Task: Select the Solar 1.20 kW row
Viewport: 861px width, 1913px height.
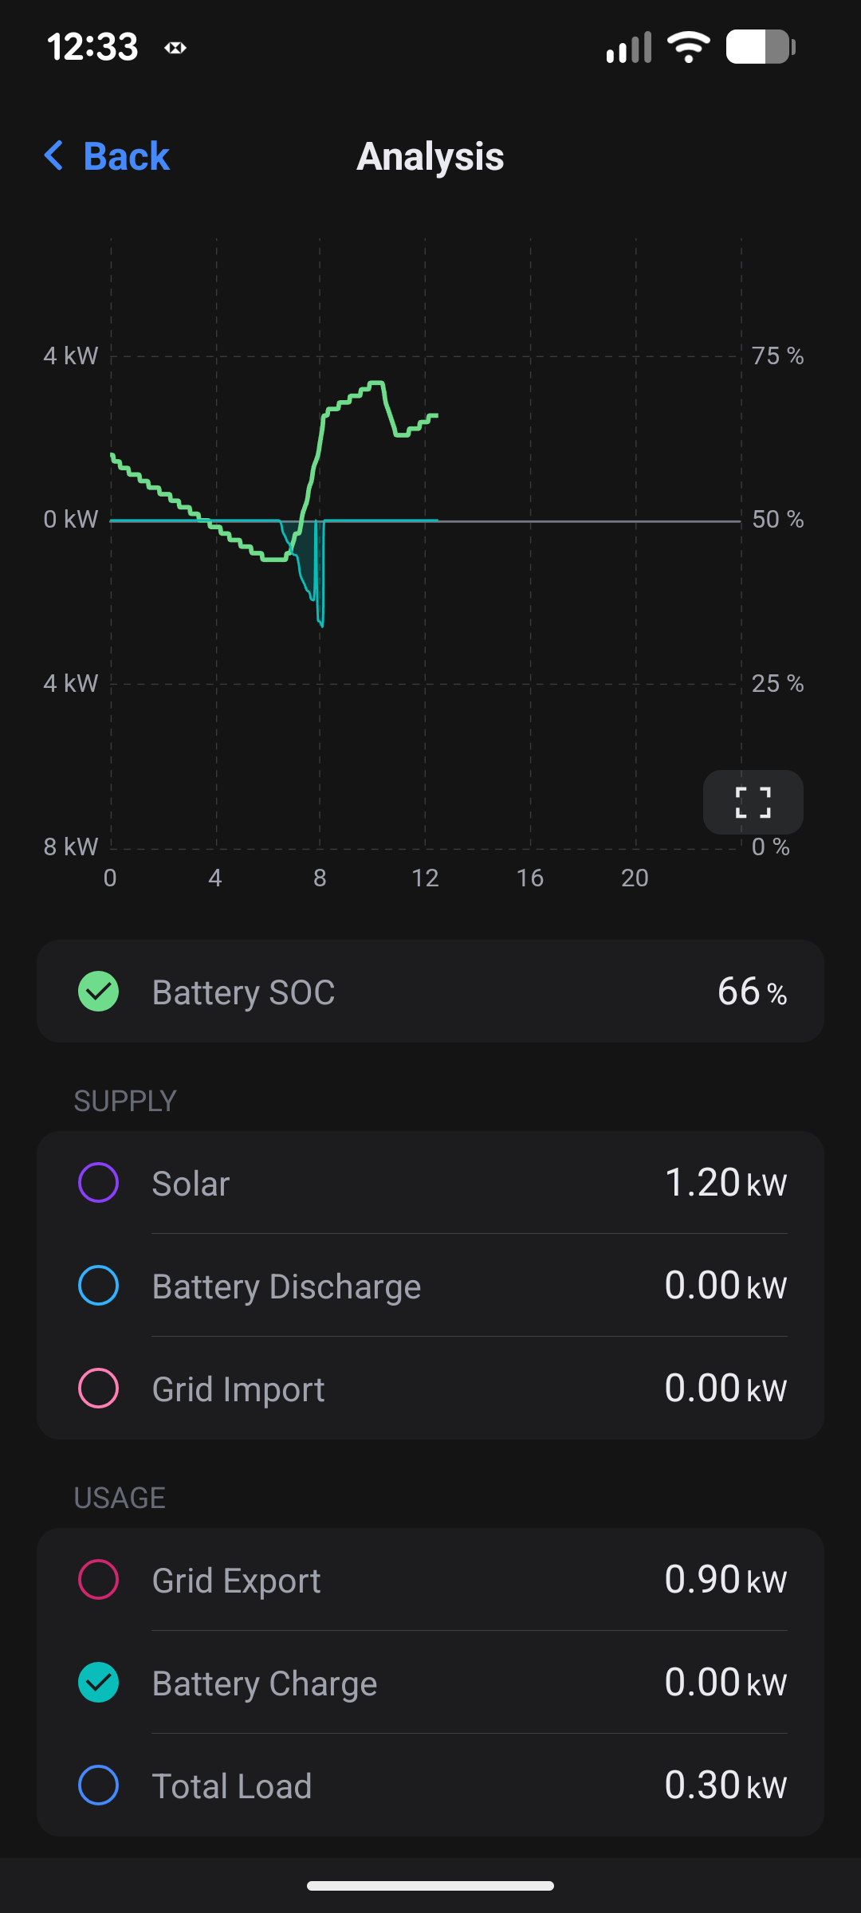Action: (431, 1182)
